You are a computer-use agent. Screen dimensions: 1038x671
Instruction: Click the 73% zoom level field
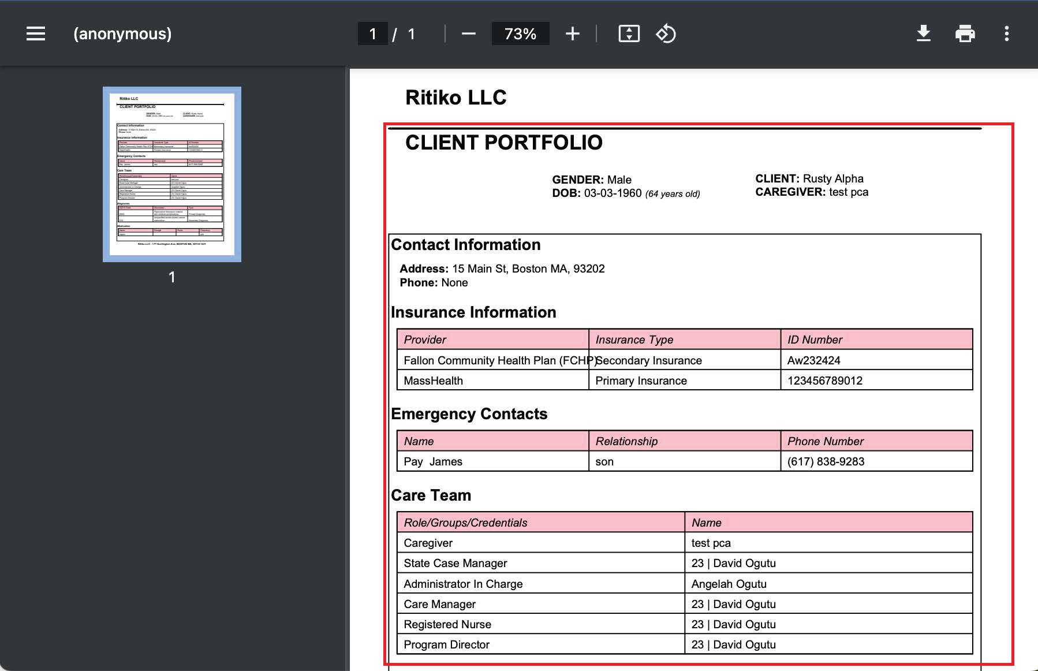coord(520,34)
